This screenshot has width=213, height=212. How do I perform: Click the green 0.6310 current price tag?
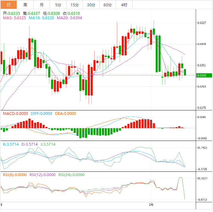tap(204, 75)
